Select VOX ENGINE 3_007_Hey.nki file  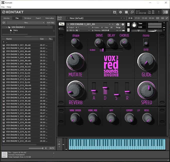(x=27, y=64)
